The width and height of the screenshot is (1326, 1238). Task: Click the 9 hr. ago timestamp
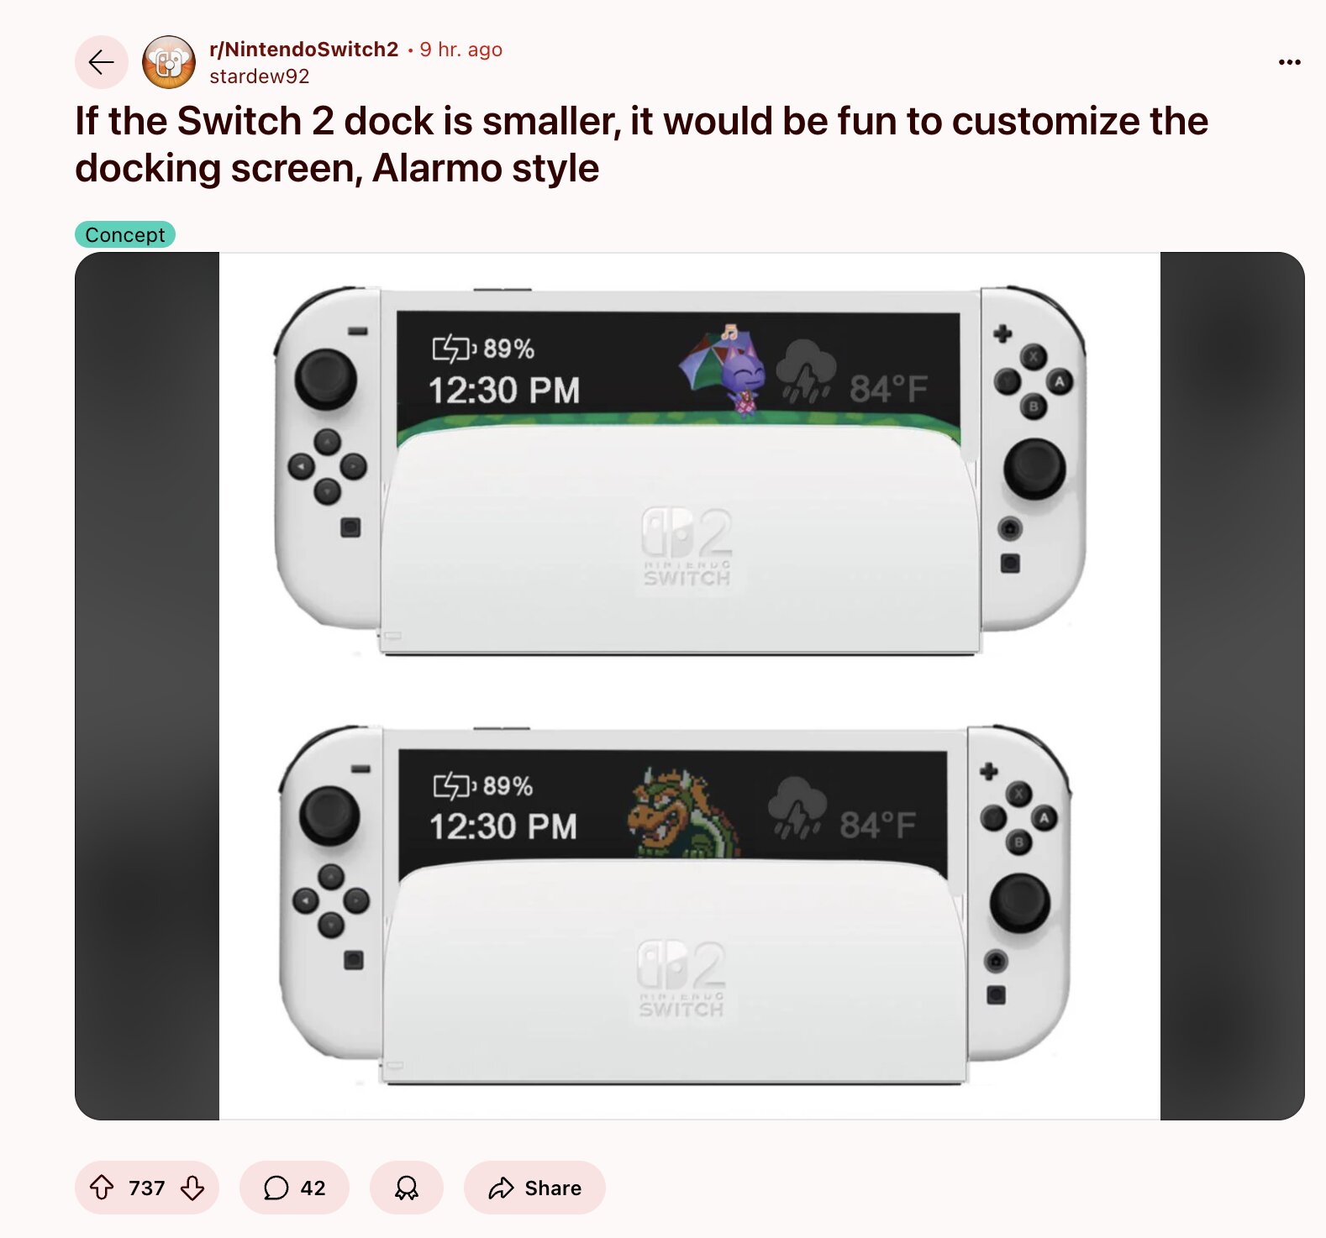(461, 50)
